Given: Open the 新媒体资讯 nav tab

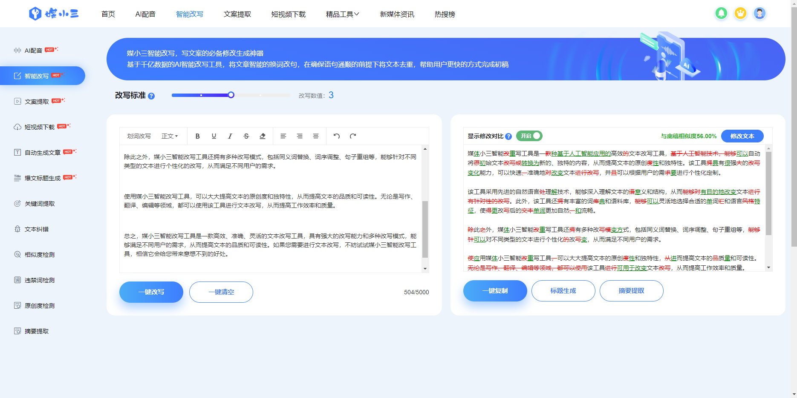Looking at the screenshot, I should click(x=397, y=14).
